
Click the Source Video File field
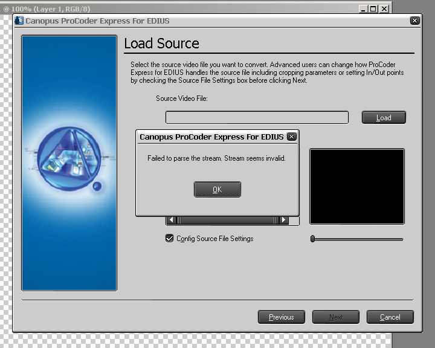click(257, 117)
